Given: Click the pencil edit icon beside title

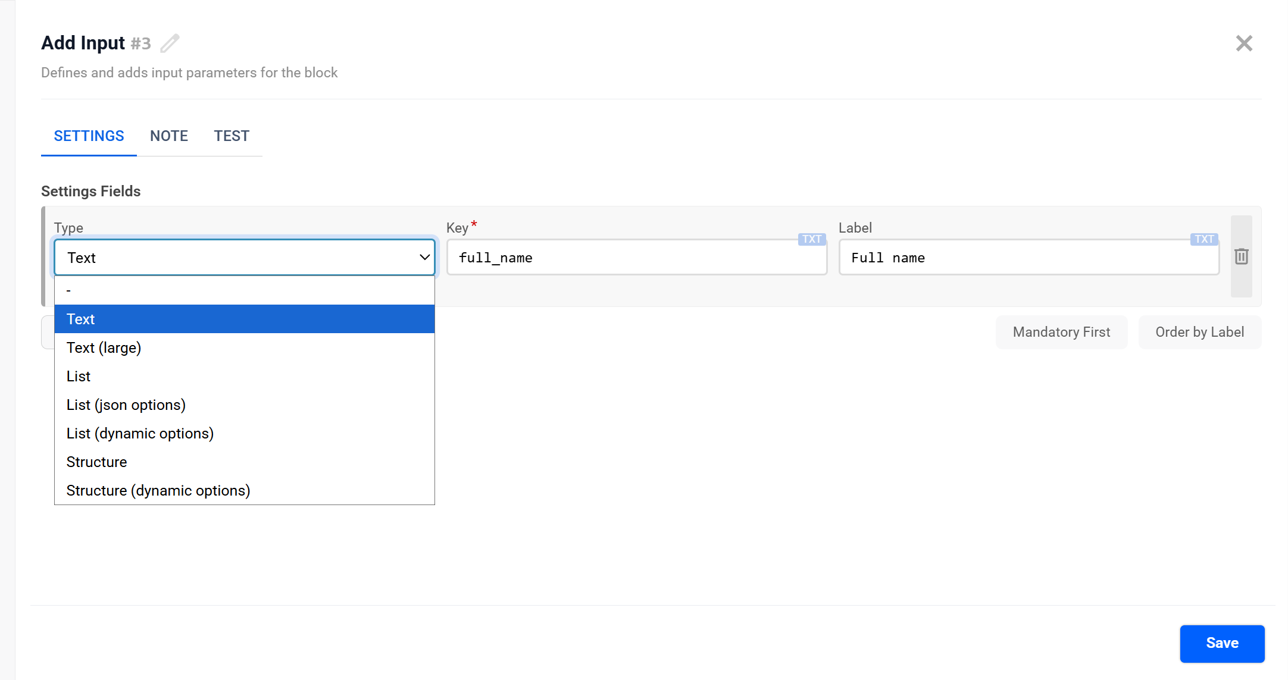Looking at the screenshot, I should coord(170,43).
